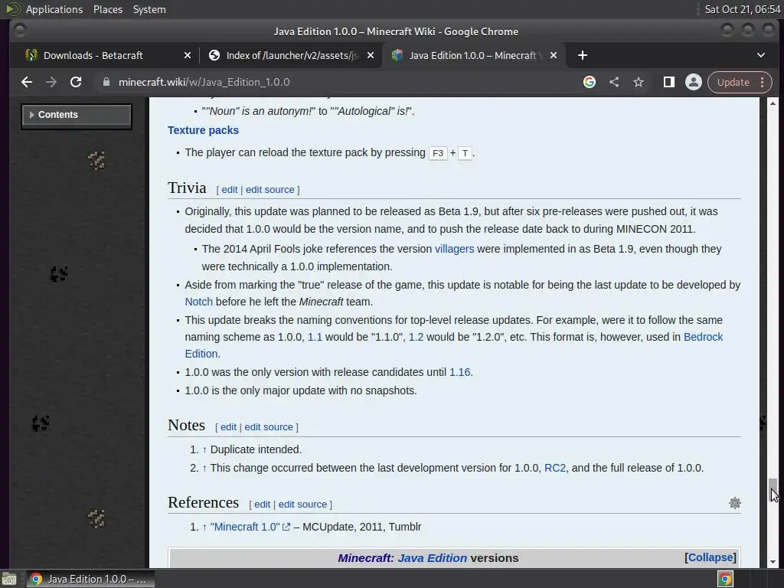
Task: Open the Texture packs link
Action: click(203, 130)
